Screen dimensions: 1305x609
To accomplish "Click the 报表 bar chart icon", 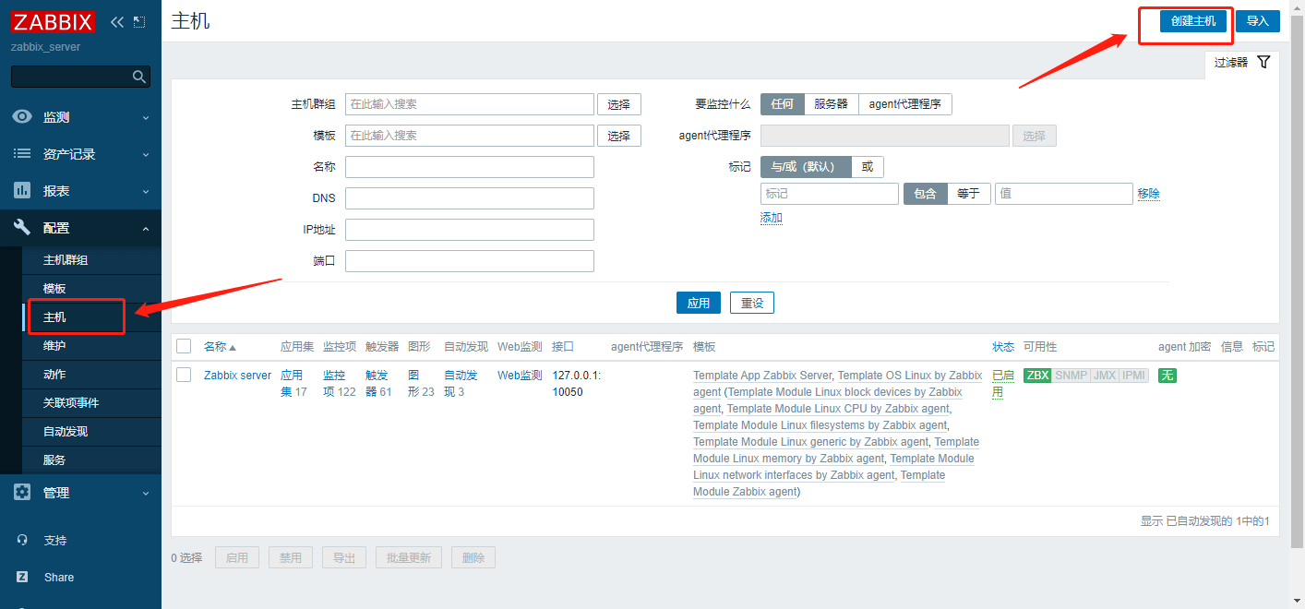I will (x=22, y=191).
